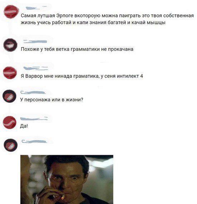This screenshot has height=204, width=197.
Task: Open blurred username above "Я Варвор мне нинада"
Action: coord(36,68)
